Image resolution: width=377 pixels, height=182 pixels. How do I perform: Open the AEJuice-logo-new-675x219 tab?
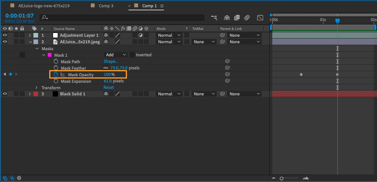point(42,6)
